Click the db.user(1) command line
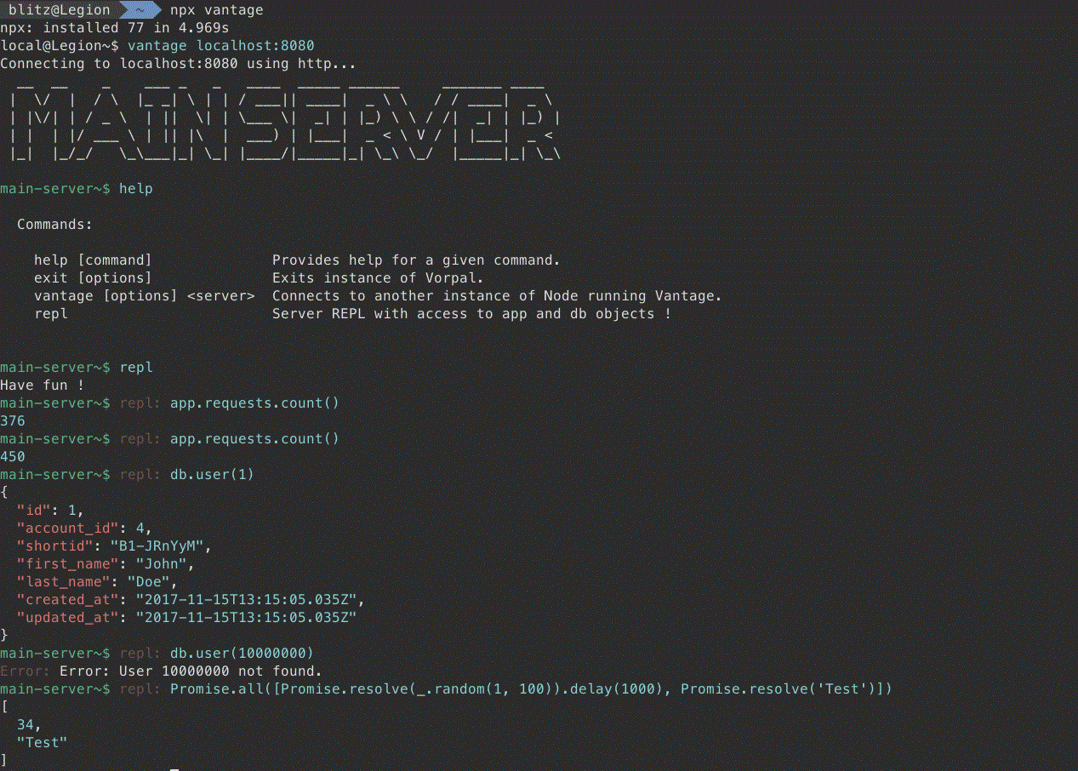 click(212, 475)
